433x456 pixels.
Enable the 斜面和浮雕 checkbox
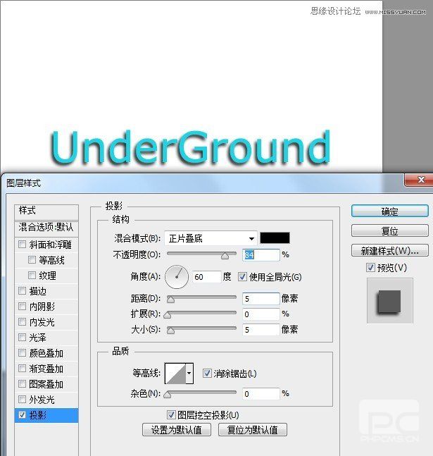pyautogui.click(x=22, y=244)
